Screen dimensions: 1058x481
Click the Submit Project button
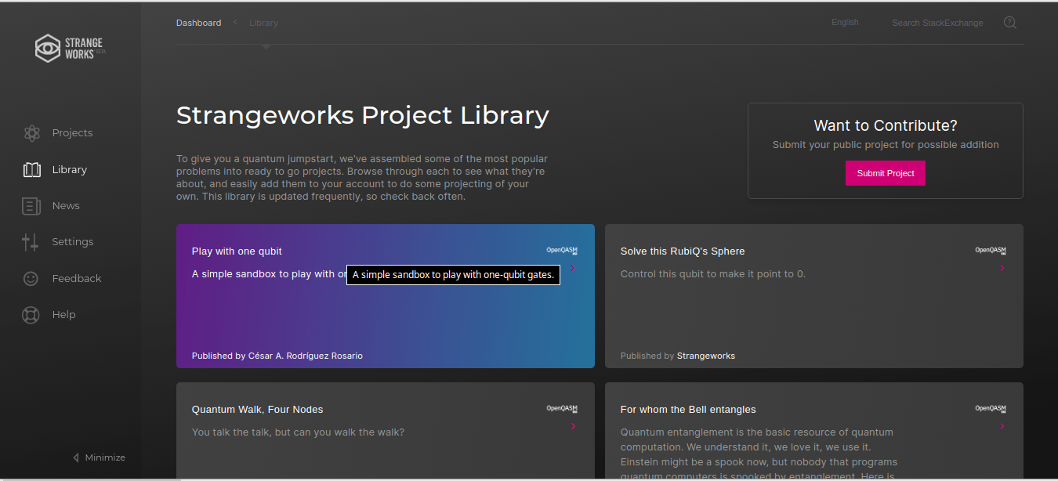point(886,173)
